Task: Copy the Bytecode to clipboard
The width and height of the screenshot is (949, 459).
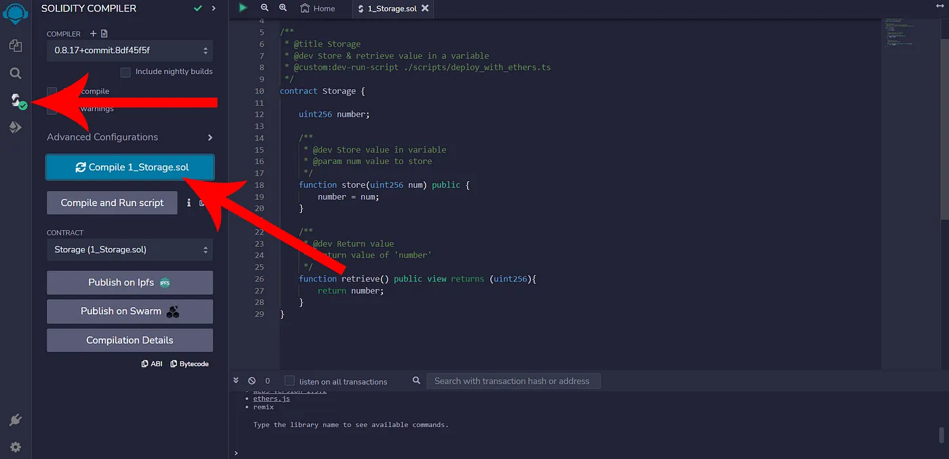Action: [190, 363]
